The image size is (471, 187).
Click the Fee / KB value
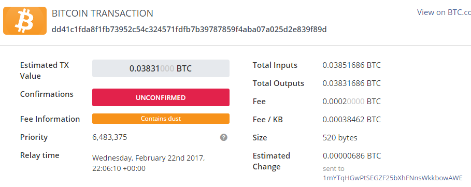[351, 120]
